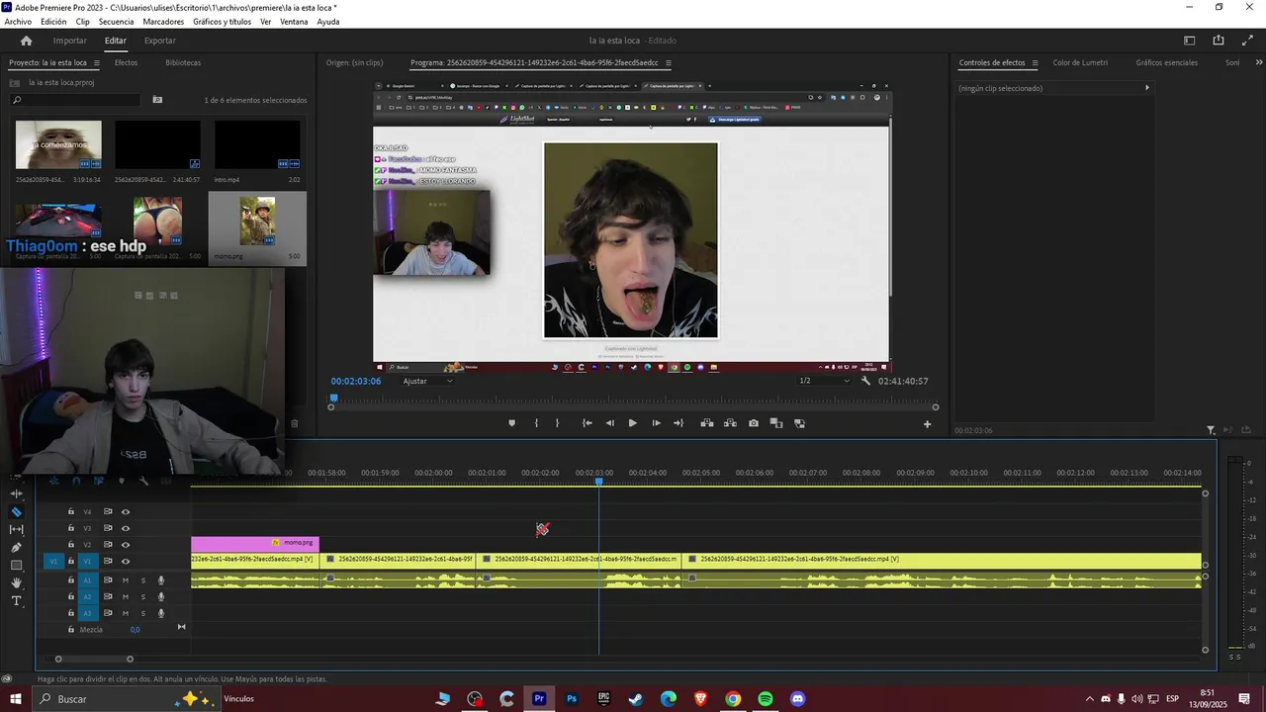This screenshot has width=1266, height=712.
Task: Open the Marcadores menu
Action: pos(163,22)
